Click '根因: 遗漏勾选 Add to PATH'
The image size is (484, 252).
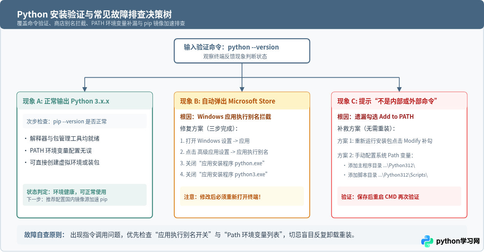coord(376,116)
